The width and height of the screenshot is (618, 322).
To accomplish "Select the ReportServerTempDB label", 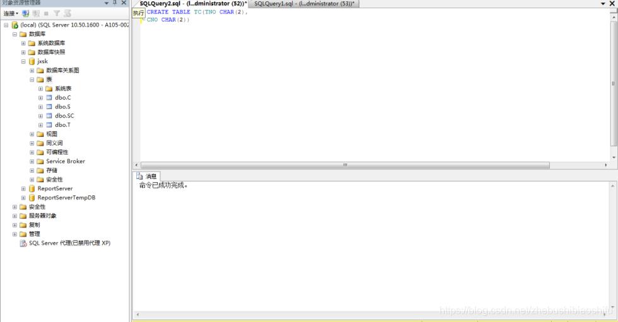I will [66, 198].
